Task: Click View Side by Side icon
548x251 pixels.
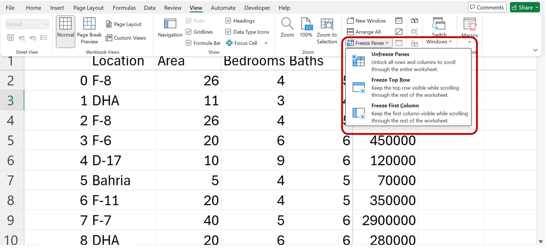Action: (x=415, y=21)
